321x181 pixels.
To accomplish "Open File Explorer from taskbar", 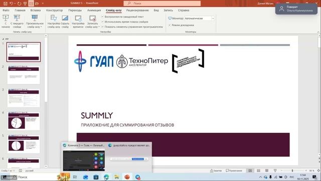I will pyautogui.click(x=116, y=177).
